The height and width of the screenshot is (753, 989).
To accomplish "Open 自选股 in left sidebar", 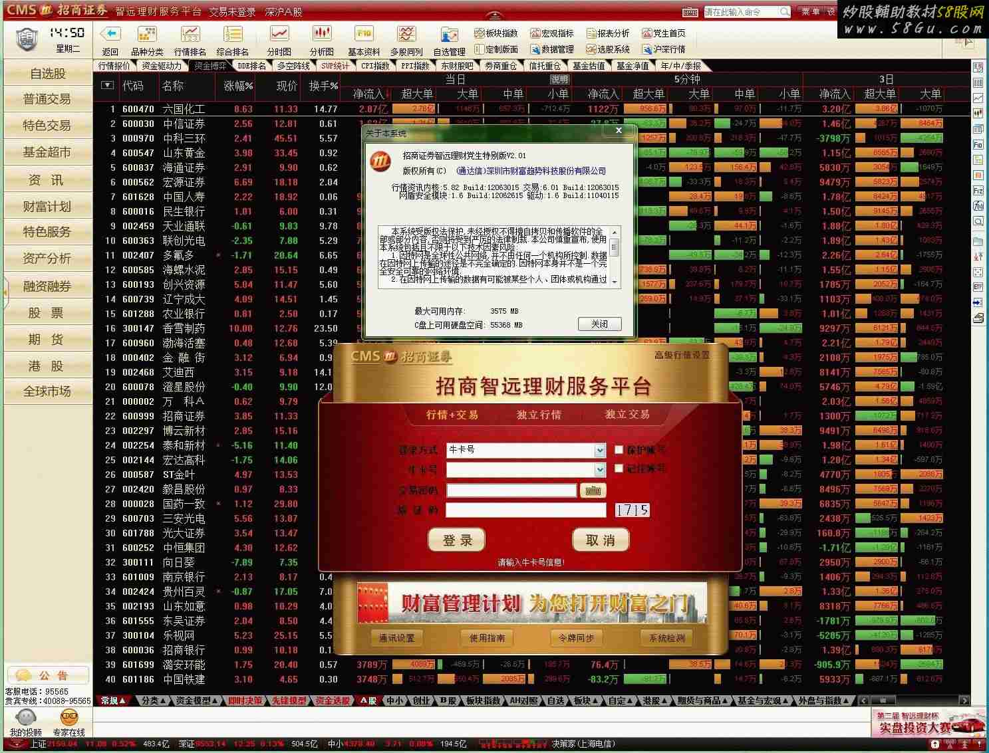I will coord(47,73).
